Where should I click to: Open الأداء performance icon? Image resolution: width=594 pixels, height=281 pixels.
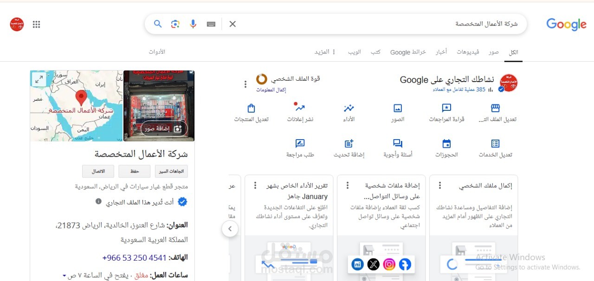(x=349, y=108)
